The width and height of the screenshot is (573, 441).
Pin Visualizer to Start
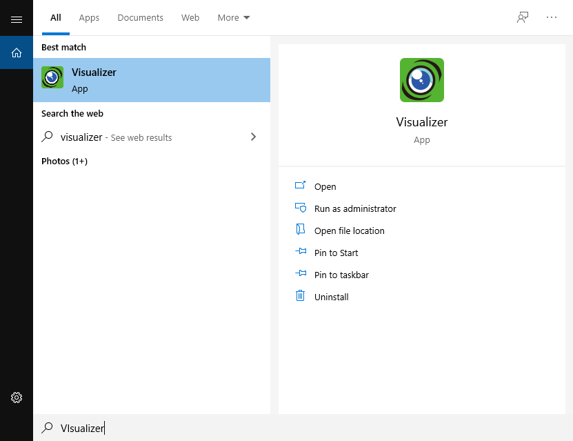tap(336, 253)
